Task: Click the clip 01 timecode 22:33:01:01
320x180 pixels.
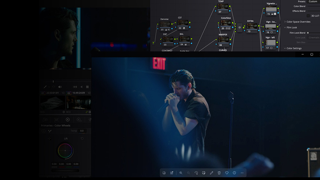Action: coord(53,93)
